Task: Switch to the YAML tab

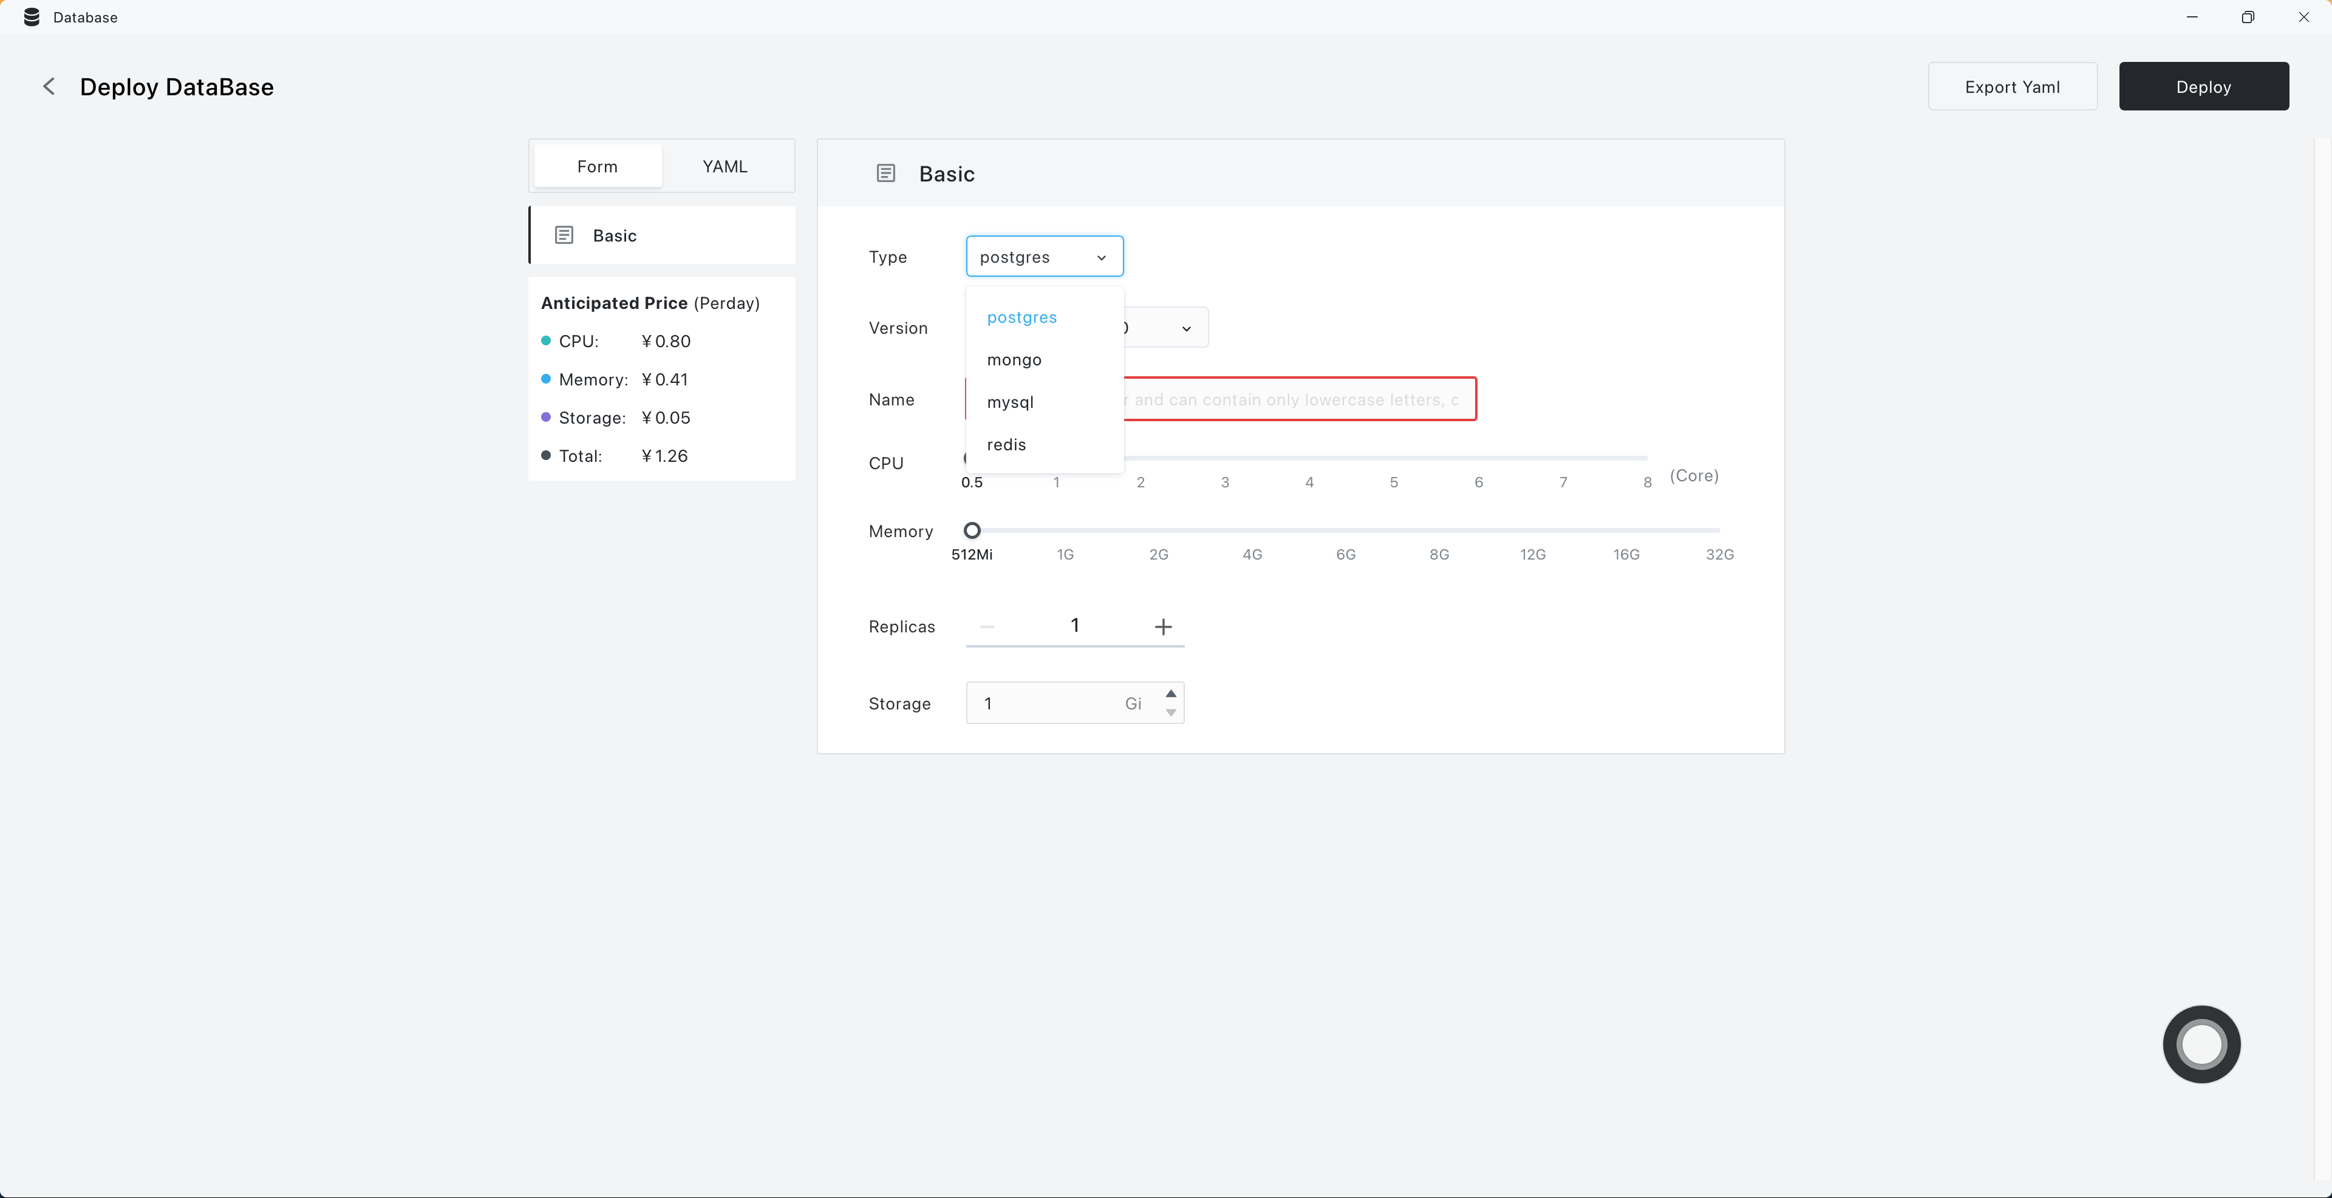Action: point(724,166)
